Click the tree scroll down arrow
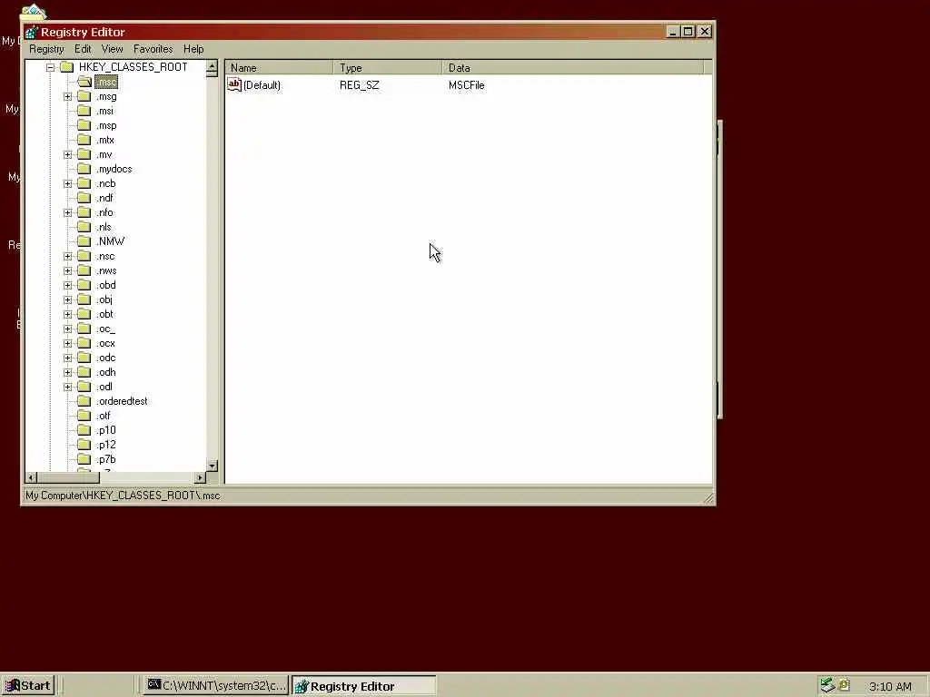This screenshot has width=930, height=697. pos(212,466)
